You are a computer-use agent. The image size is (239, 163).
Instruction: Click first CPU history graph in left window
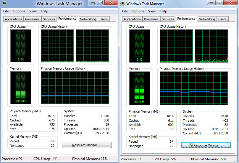(57, 46)
